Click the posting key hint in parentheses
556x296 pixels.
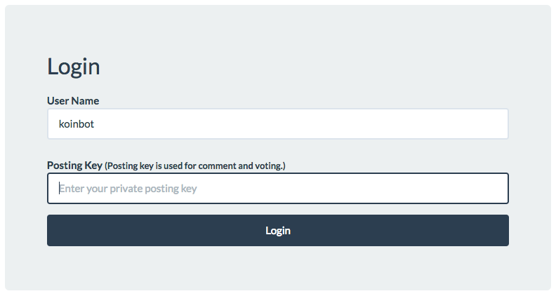(195, 166)
